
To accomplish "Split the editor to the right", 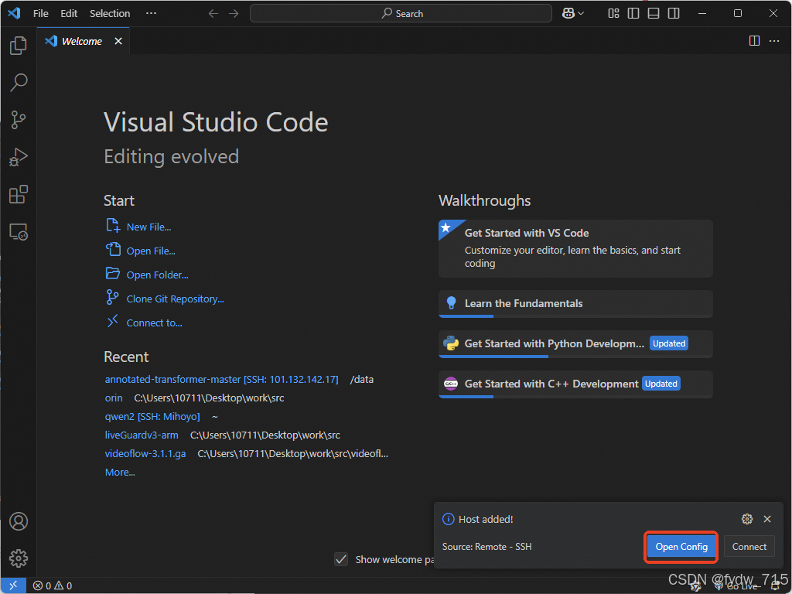I will (x=754, y=41).
